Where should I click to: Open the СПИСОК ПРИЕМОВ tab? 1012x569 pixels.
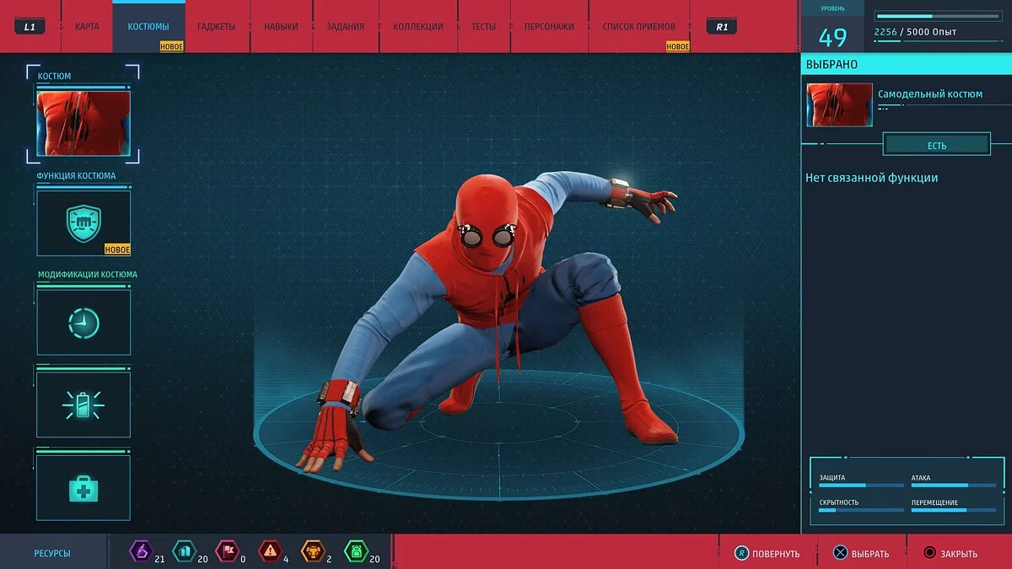coord(638,27)
